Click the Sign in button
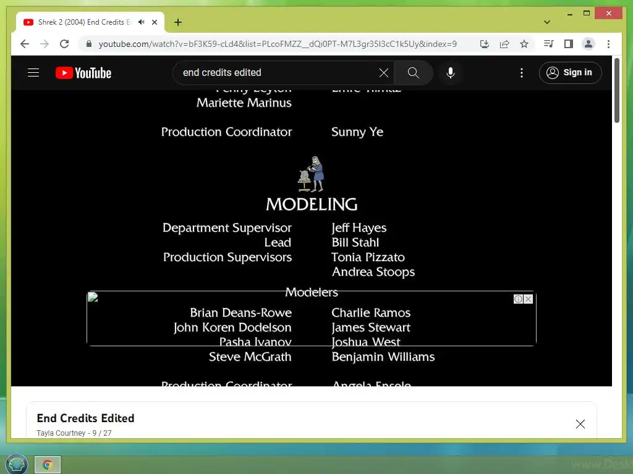The width and height of the screenshot is (633, 474). coord(570,73)
